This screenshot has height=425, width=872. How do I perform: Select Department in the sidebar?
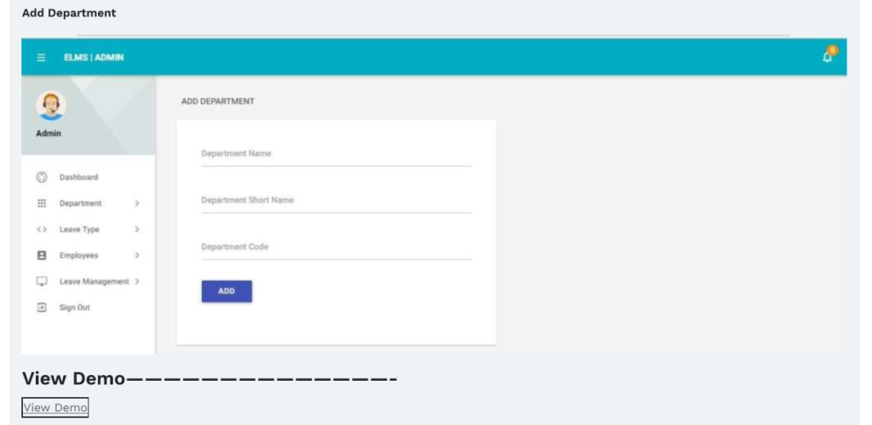(x=81, y=204)
